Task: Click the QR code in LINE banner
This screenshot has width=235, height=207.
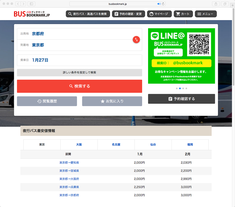Action: [x=199, y=44]
